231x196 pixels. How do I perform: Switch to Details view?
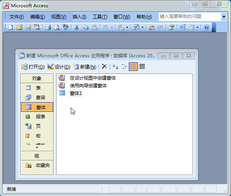coord(142,67)
